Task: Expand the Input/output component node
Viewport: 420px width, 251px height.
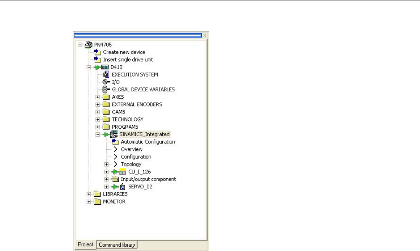Action: point(107,179)
